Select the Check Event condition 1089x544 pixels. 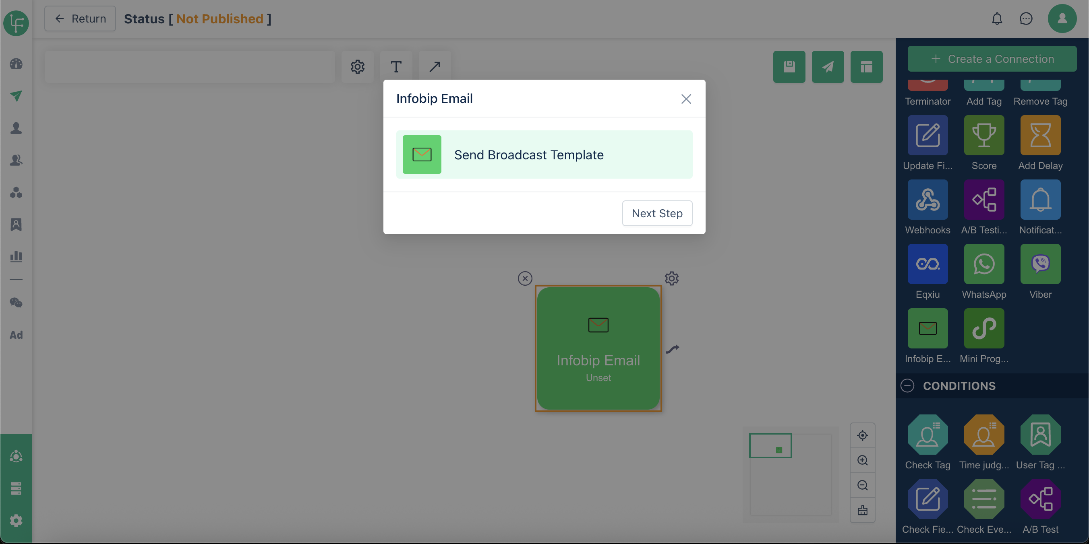click(984, 499)
